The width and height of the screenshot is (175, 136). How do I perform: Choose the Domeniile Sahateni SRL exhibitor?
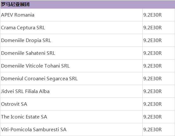[28, 53]
